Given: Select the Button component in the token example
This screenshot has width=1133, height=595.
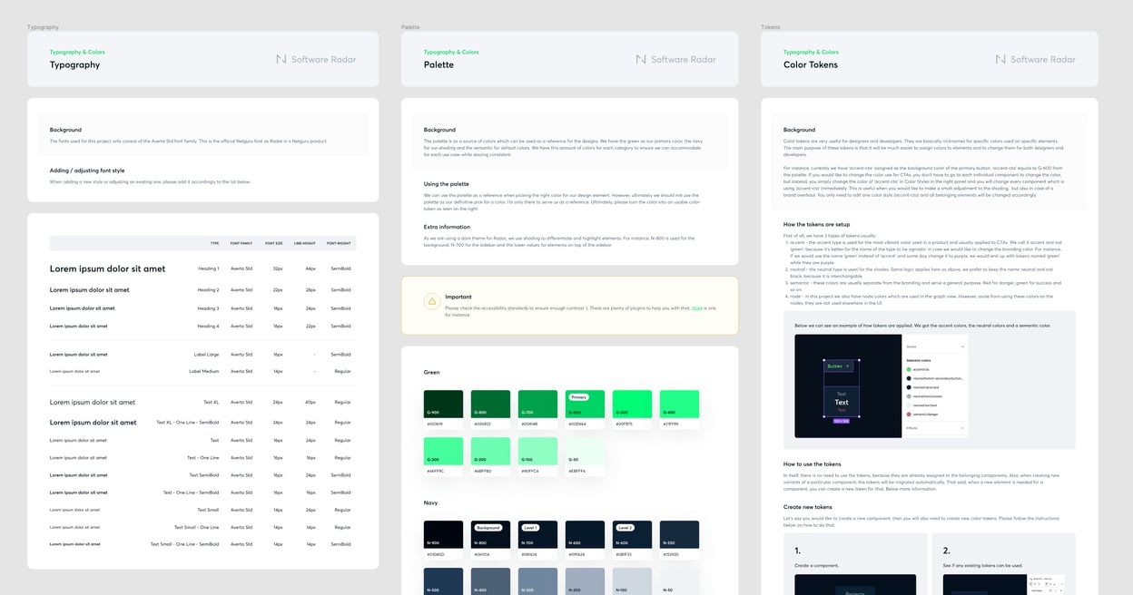Looking at the screenshot, I should pos(838,366).
